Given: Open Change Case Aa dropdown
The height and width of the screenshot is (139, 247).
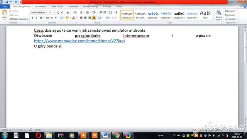Looking at the screenshot, I should coord(68,12).
